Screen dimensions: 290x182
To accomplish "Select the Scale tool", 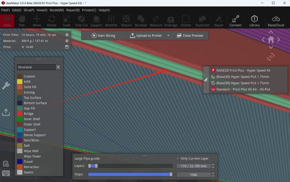I will click(66, 21).
